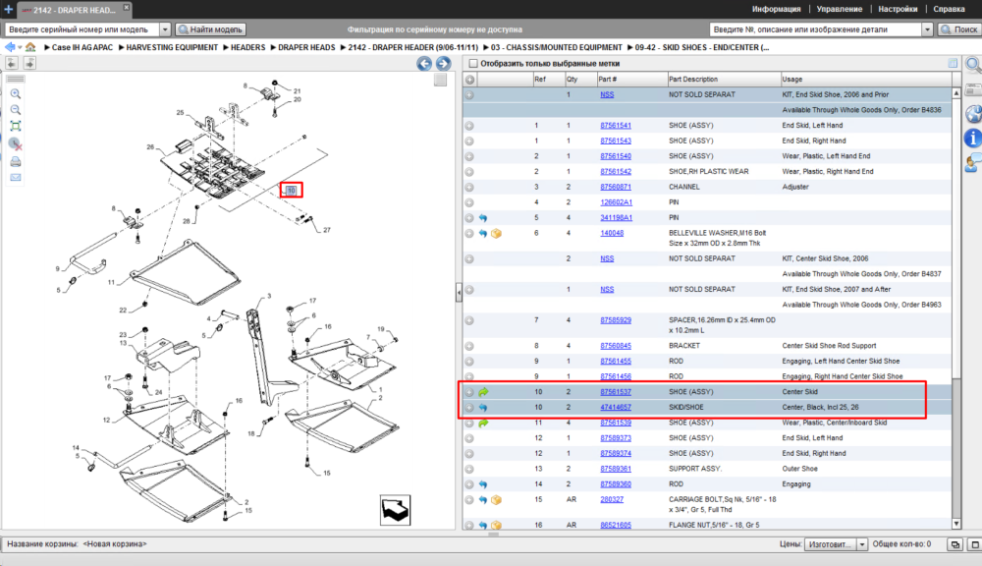
Task: Open the serial number or model dropdown arrow
Action: tap(165, 29)
